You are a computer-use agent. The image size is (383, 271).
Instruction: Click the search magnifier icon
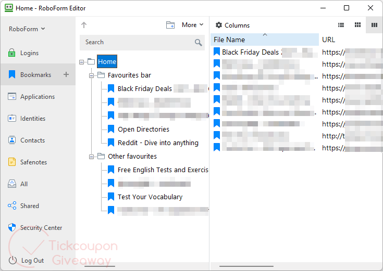pyautogui.click(x=199, y=43)
